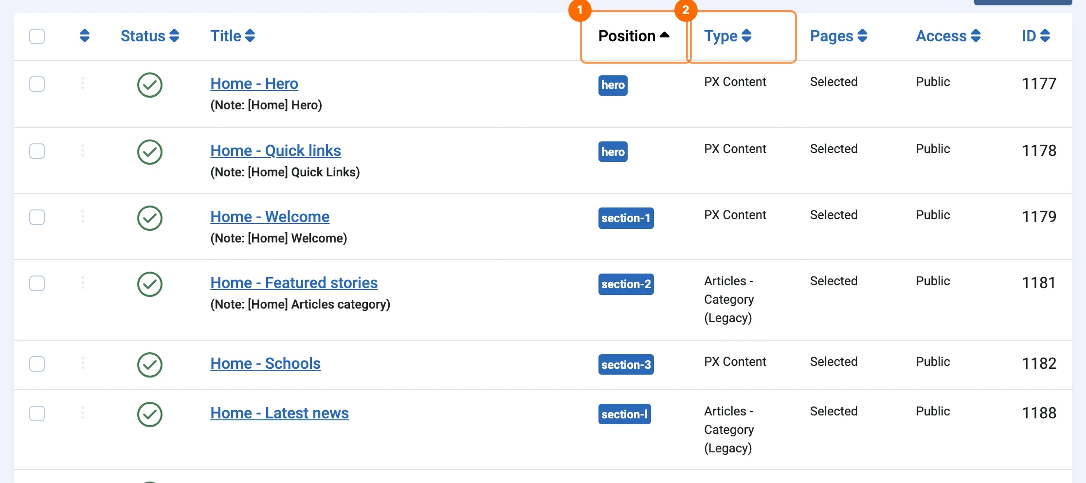Sort modules by Pages column
The width and height of the screenshot is (1086, 483).
click(839, 36)
